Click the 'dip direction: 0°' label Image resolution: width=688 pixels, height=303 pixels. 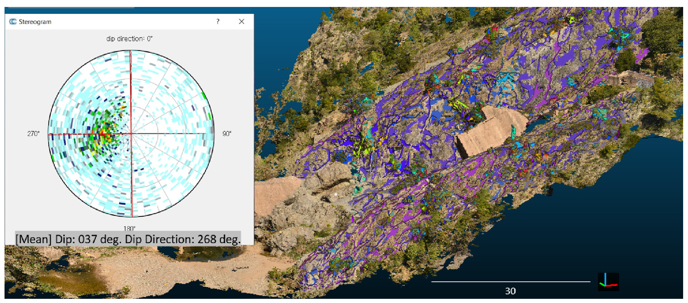[129, 39]
